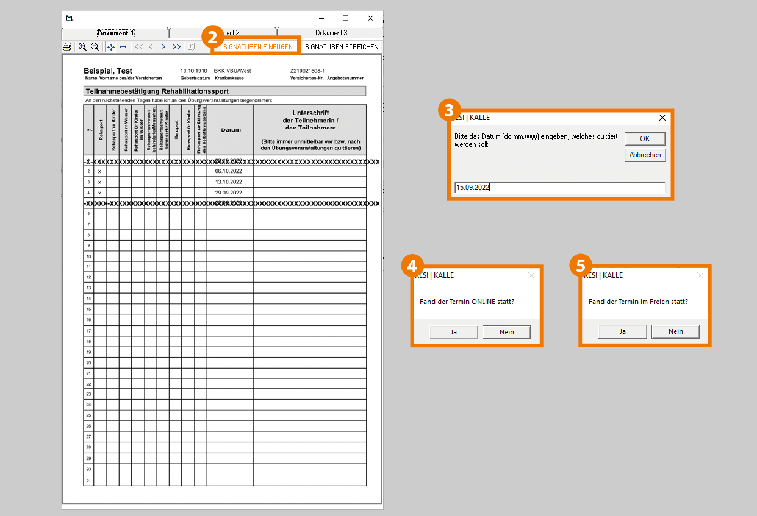This screenshot has height=516, width=757.
Task: Go to the next page arrow
Action: 163,47
